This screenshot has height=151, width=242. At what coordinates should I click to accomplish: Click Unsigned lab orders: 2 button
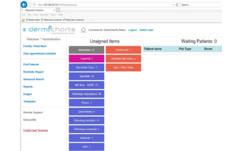123,59
